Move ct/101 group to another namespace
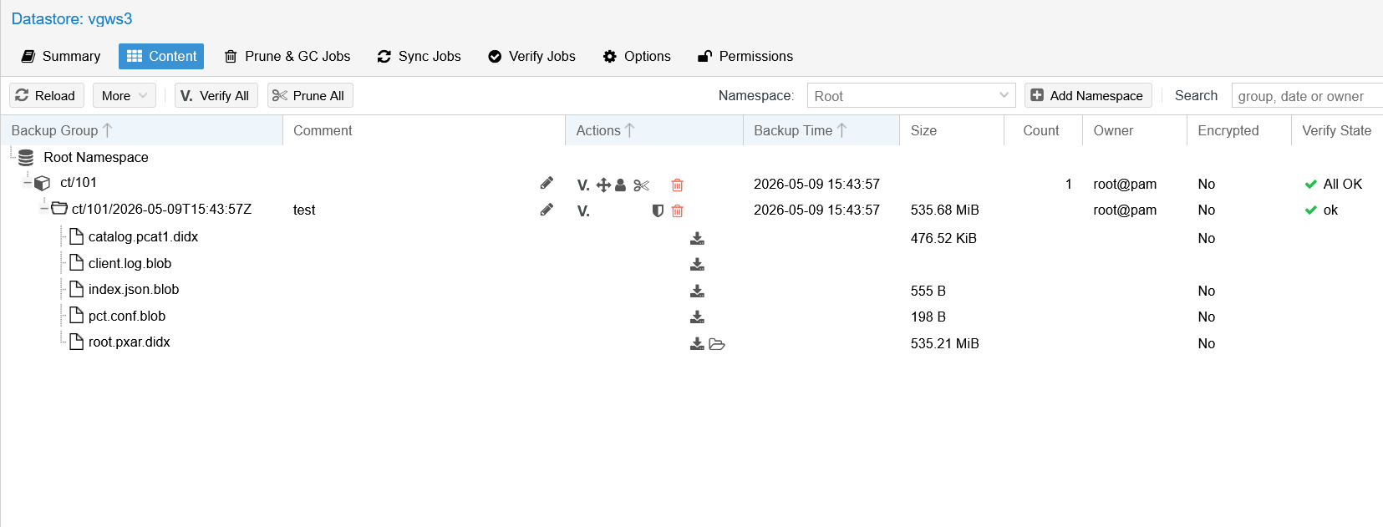 click(603, 185)
